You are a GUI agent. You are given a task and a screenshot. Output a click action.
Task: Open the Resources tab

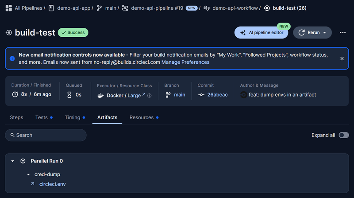tap(141, 117)
